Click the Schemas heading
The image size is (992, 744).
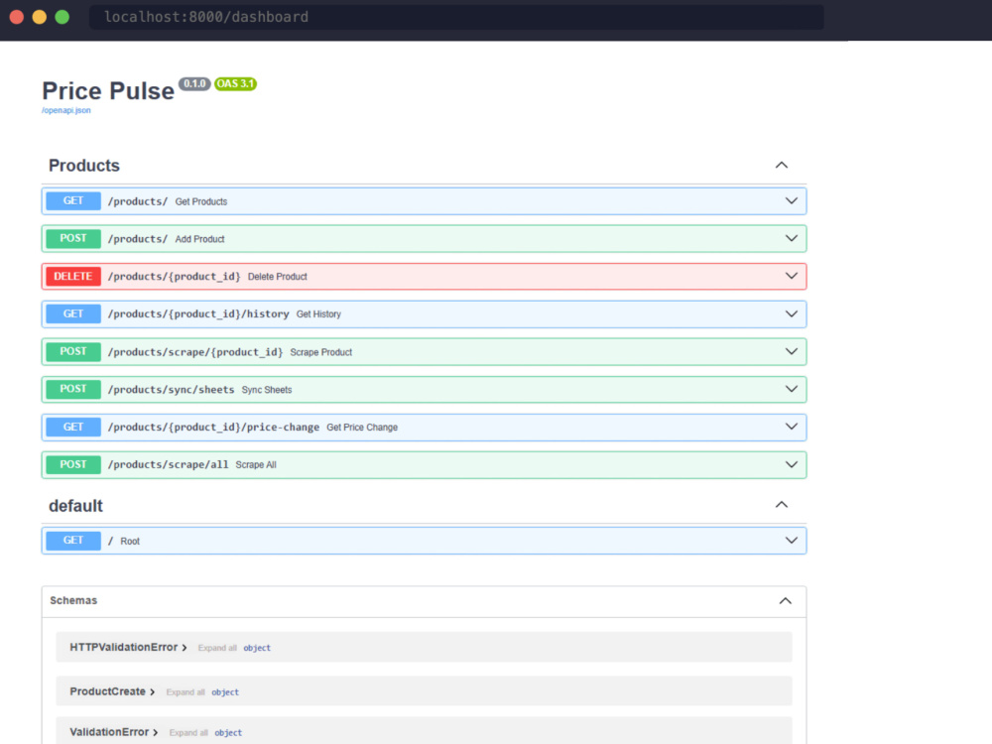click(x=73, y=600)
